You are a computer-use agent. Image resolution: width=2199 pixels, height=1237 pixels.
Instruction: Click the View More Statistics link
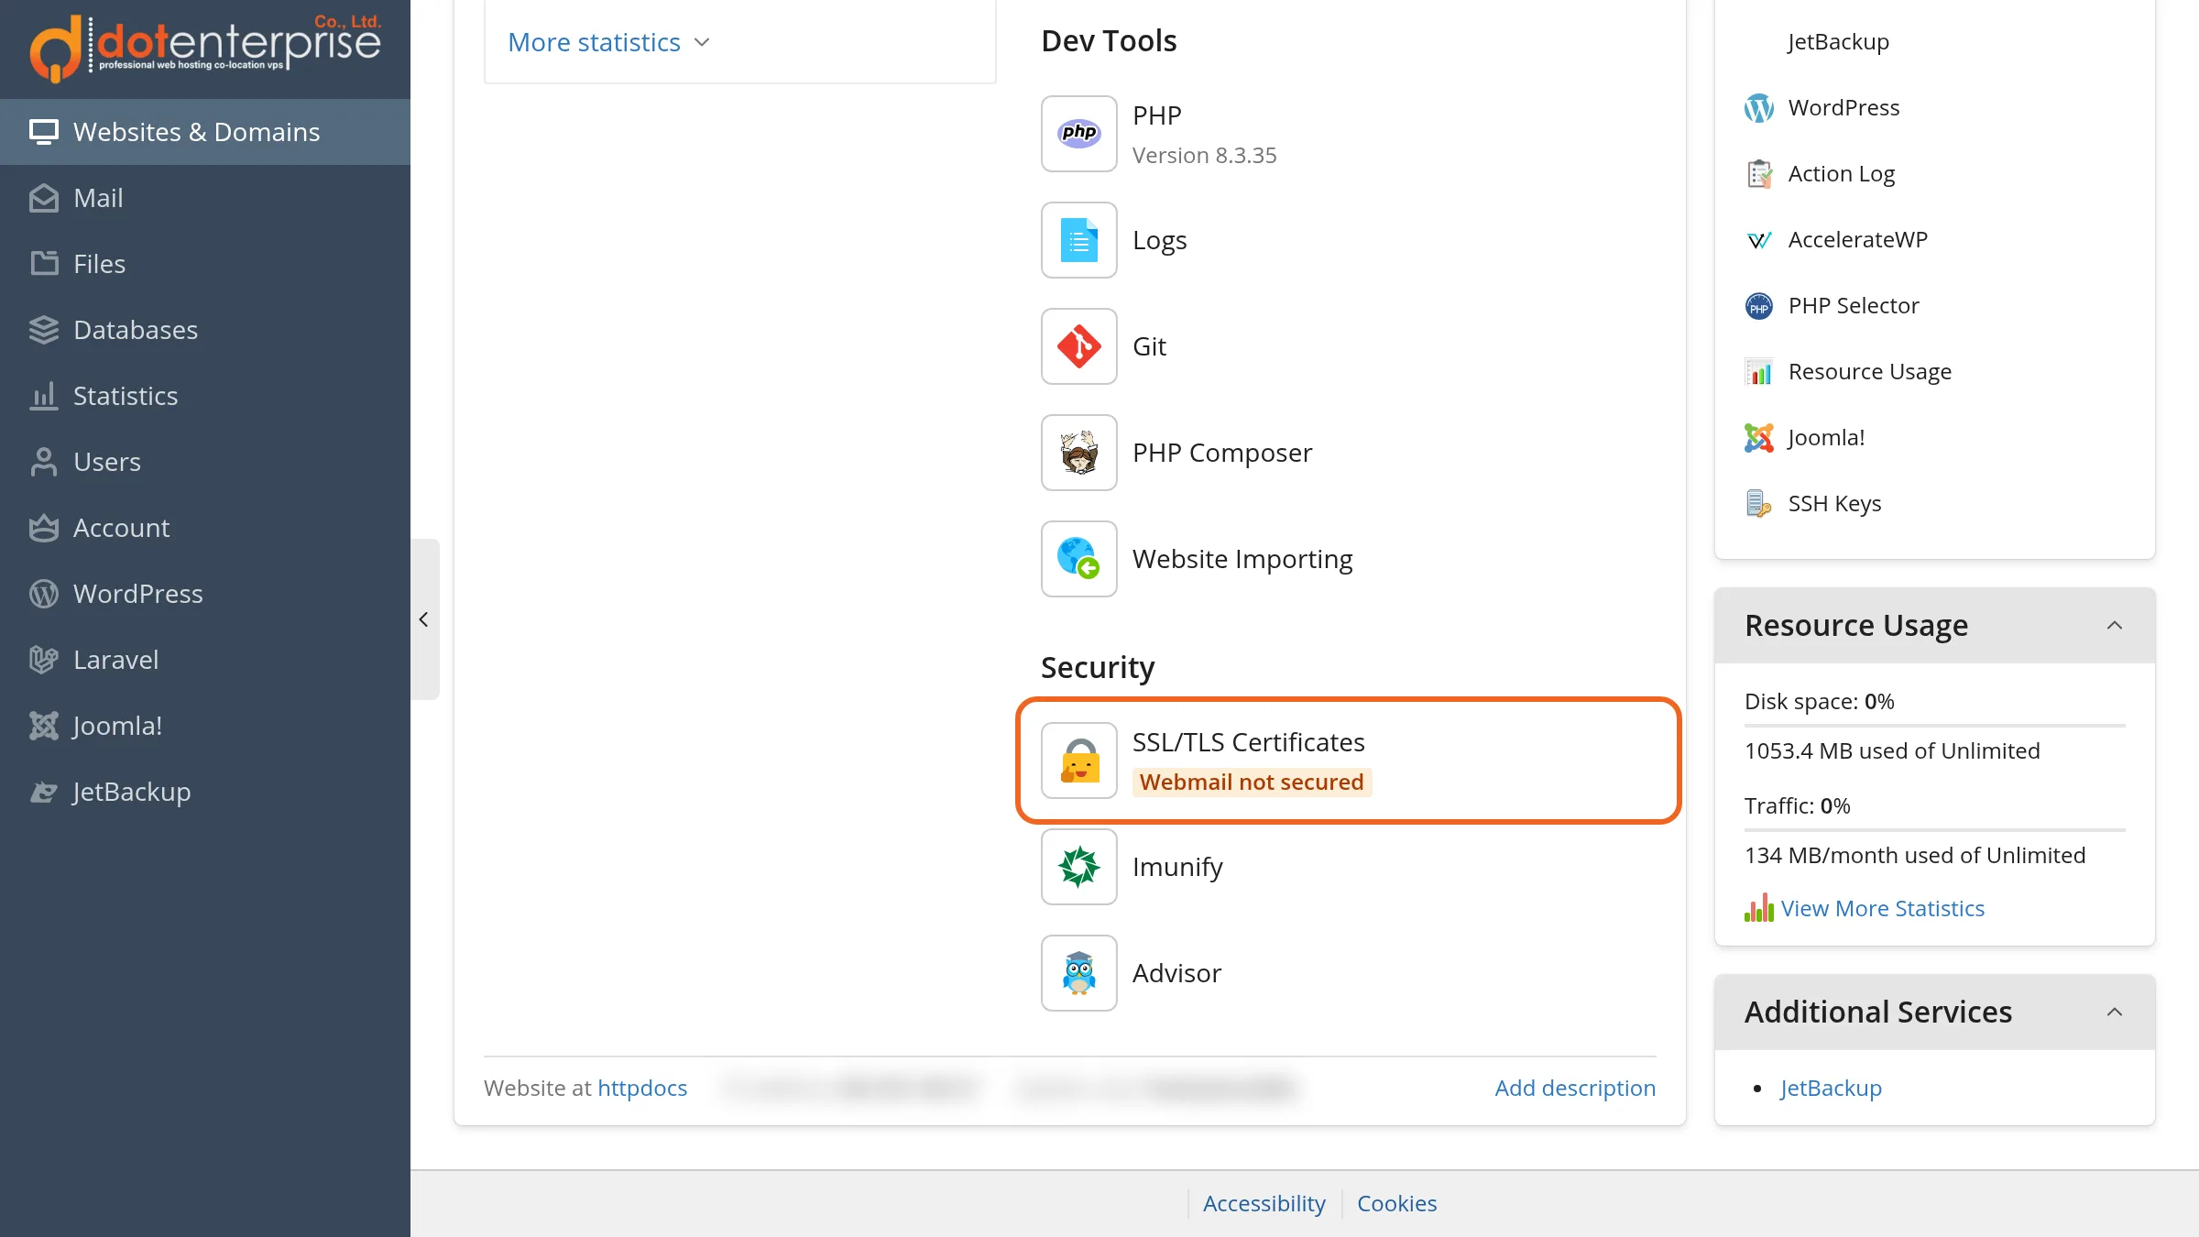coord(1882,908)
